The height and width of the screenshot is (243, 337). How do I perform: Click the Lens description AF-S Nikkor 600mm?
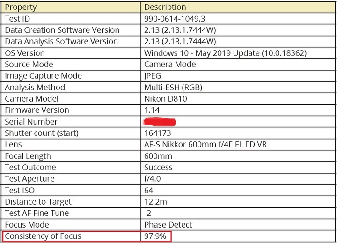tap(205, 144)
